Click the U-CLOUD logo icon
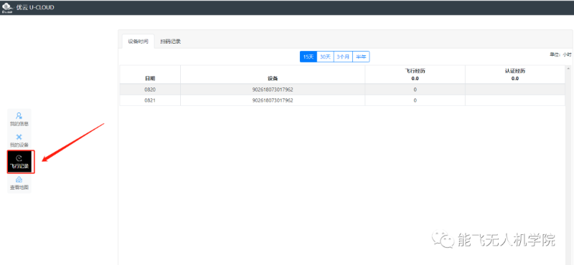Screen dimensions: 574x265 [x=8, y=7]
